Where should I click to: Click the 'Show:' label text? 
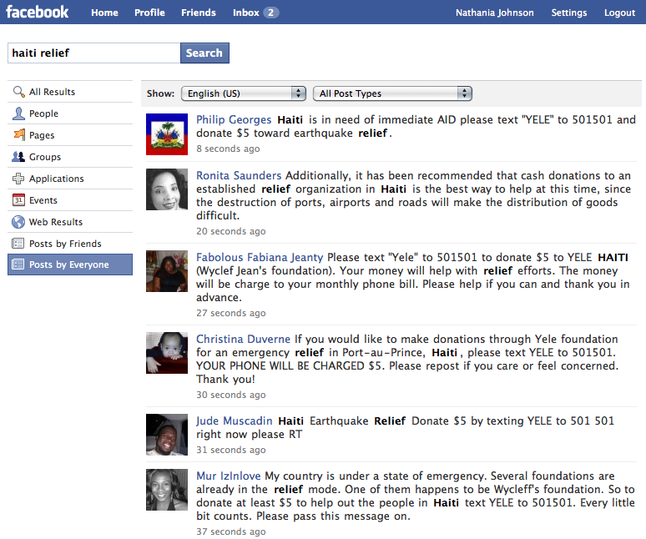click(161, 93)
